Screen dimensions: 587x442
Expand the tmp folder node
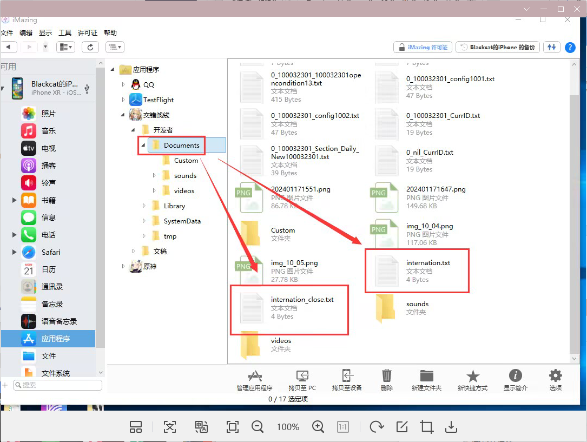point(144,236)
